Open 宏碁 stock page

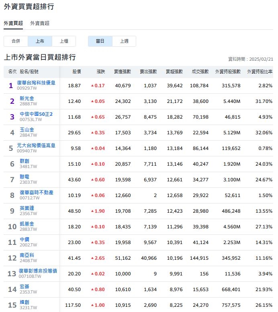[25, 287]
